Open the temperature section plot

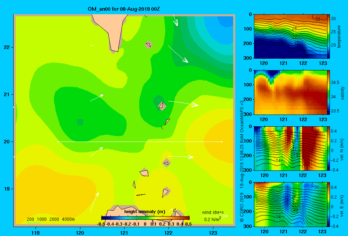[291, 36]
